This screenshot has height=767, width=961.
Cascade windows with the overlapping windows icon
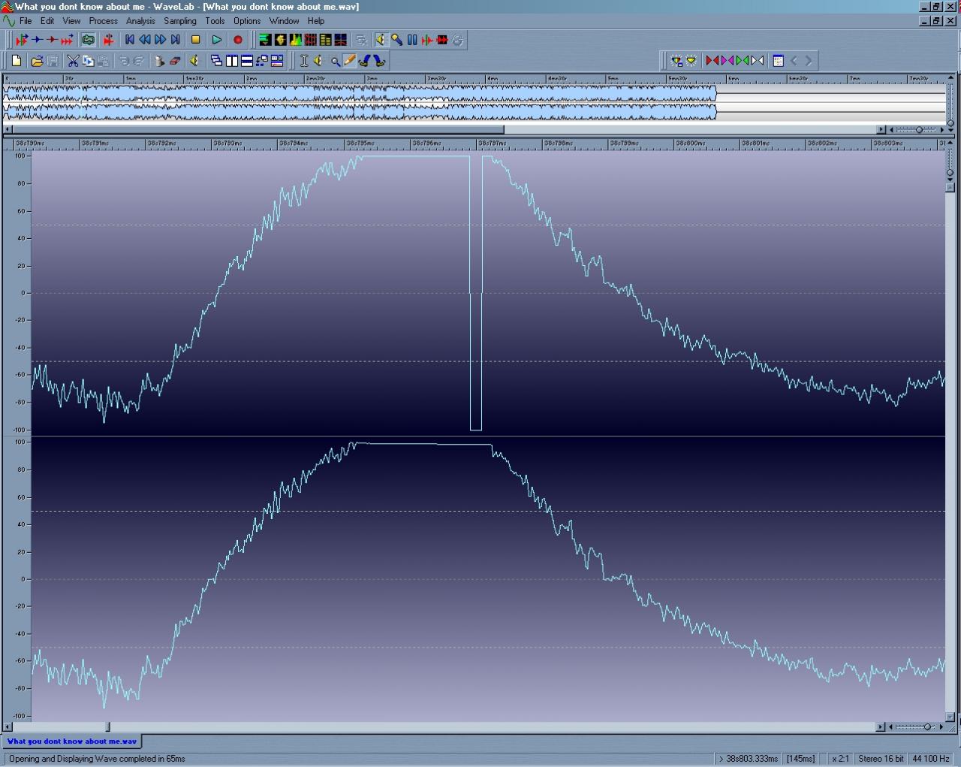(x=216, y=61)
